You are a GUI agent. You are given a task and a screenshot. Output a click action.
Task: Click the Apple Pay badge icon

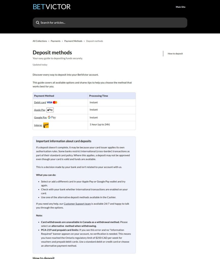(50, 110)
